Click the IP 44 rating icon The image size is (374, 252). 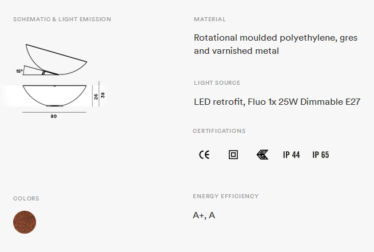(291, 155)
